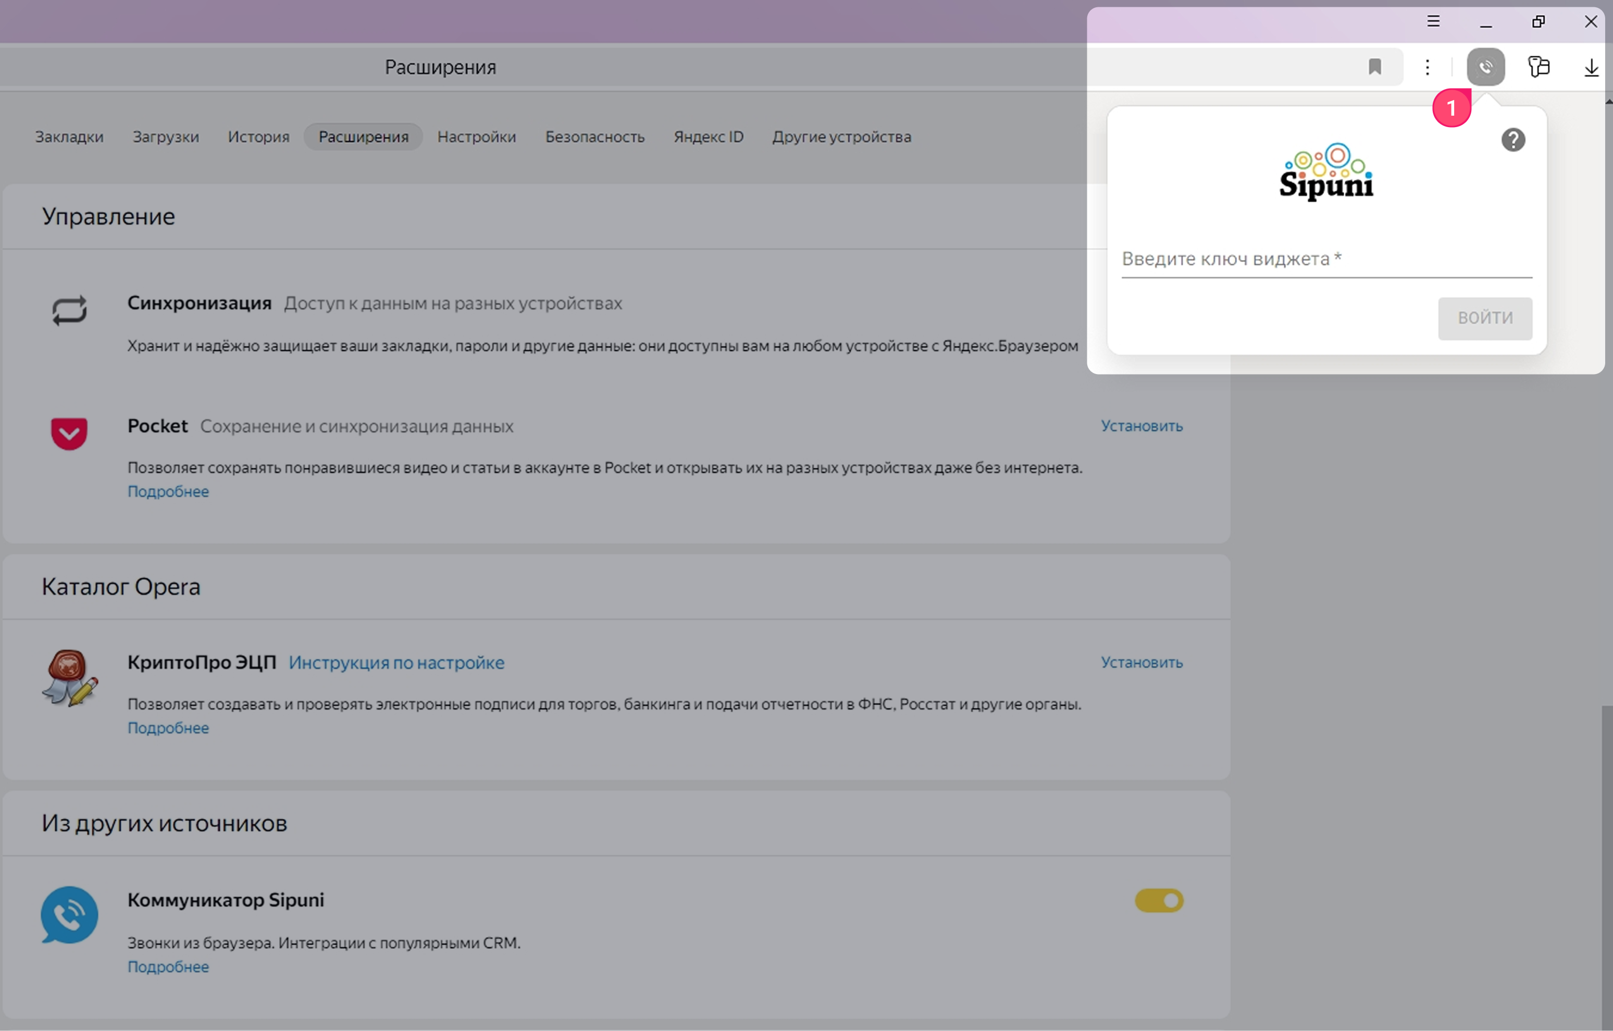Focus the Введите ключ виджета field
This screenshot has width=1613, height=1031.
[1327, 259]
